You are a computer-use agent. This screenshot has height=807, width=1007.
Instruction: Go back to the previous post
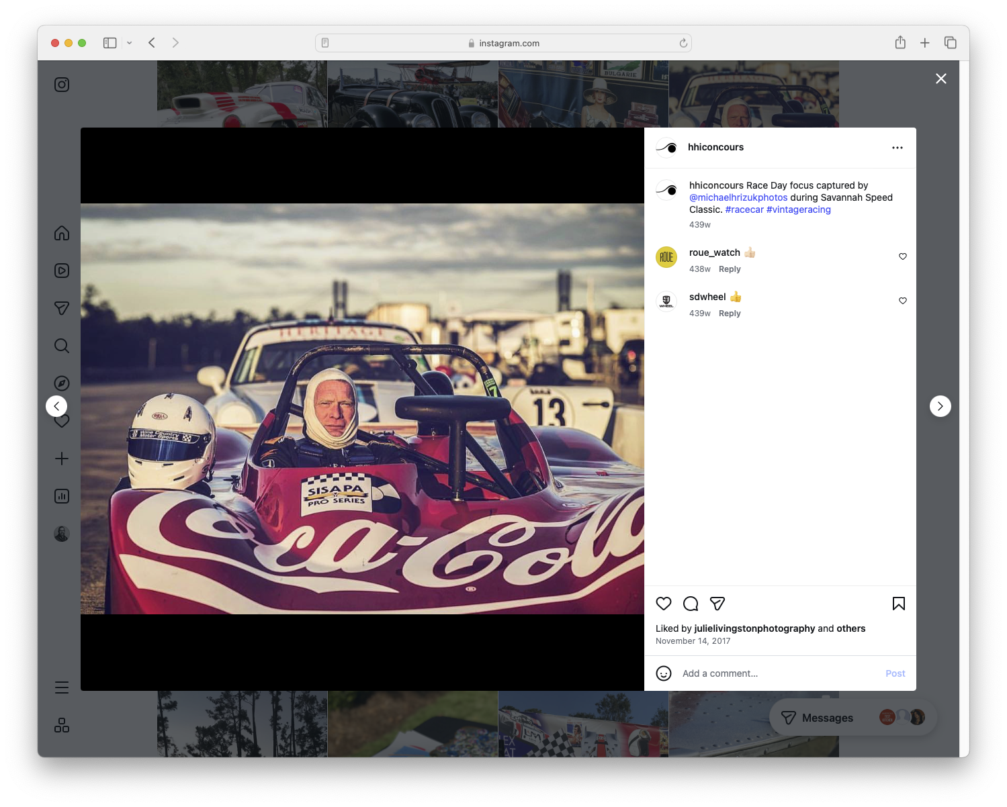tap(56, 406)
